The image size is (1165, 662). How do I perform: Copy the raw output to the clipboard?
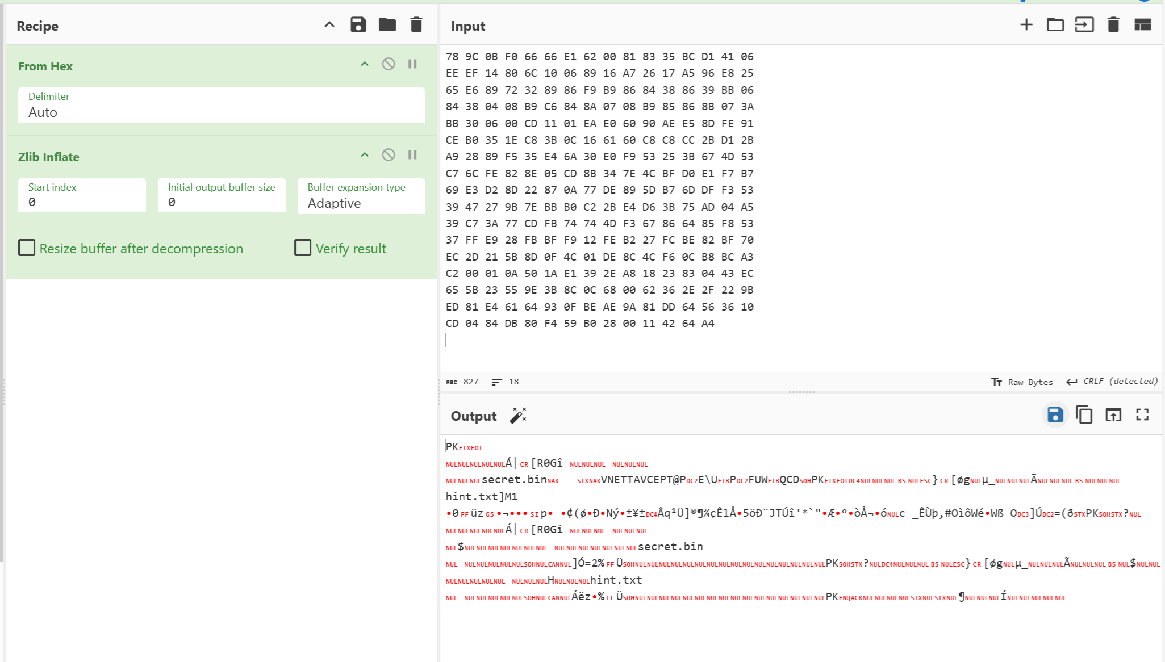(1084, 415)
